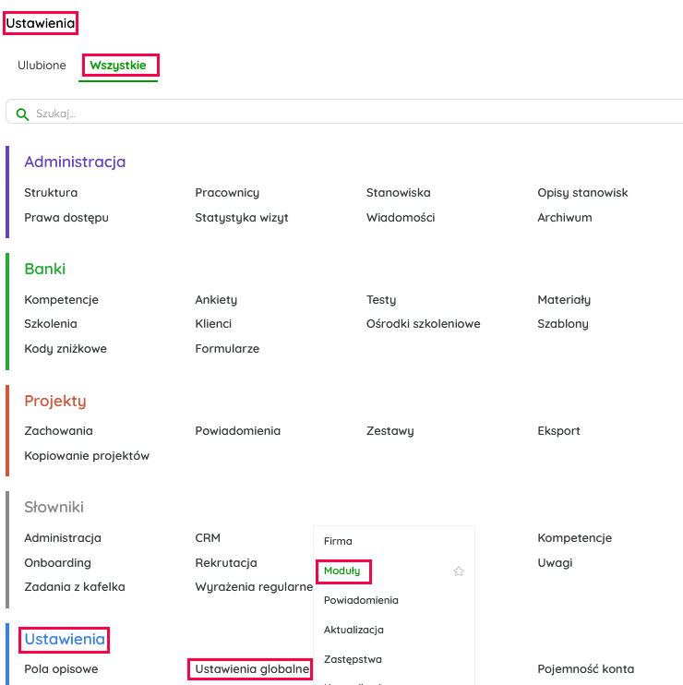The image size is (683, 685).
Task: Click the search magnifier icon
Action: coord(22,114)
